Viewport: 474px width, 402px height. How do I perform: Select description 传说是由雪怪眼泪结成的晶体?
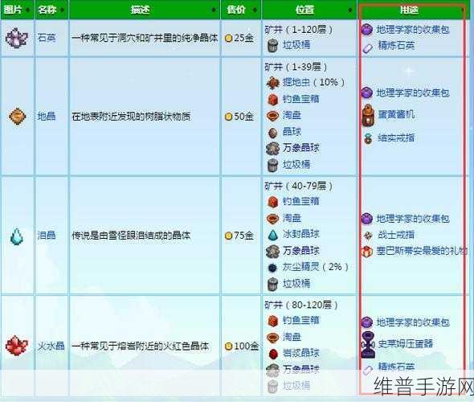tap(131, 235)
